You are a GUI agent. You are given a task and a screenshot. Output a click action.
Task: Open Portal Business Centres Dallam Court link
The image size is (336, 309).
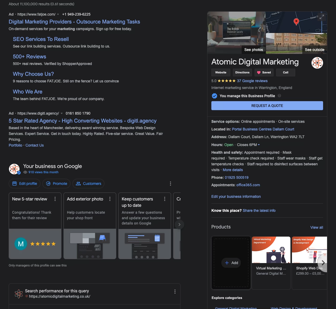tap(263, 129)
